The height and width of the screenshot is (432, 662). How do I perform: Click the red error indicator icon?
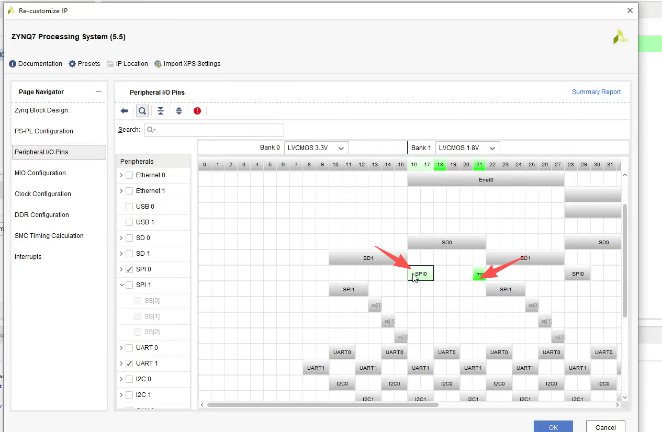197,111
